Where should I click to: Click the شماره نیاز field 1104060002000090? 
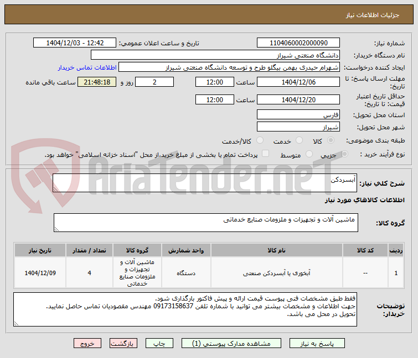pos(298,43)
